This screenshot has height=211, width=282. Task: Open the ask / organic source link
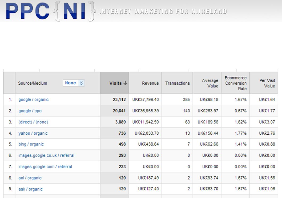coord(31,189)
